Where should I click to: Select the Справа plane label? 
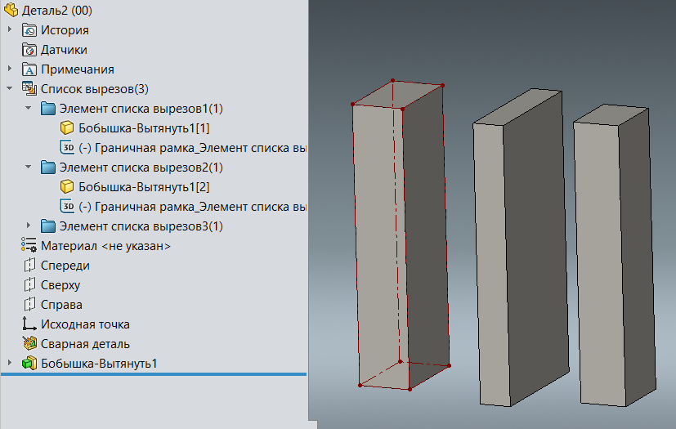pos(61,305)
